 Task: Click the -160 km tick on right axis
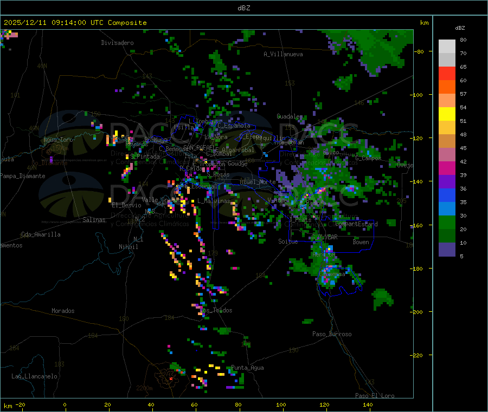click(x=417, y=225)
